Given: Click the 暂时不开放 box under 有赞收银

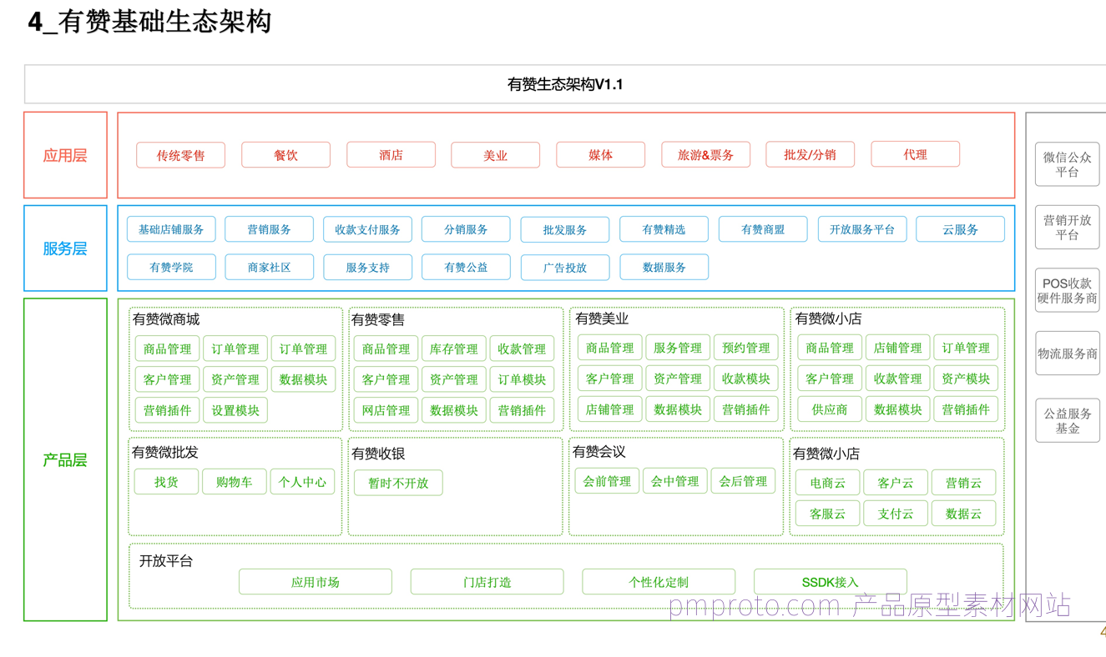Looking at the screenshot, I should tap(398, 483).
